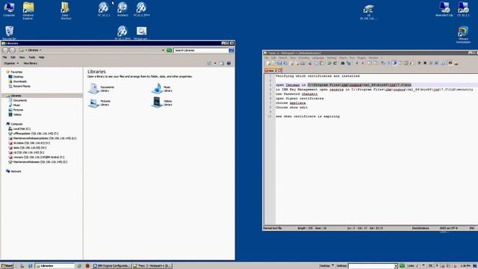
Task: Click the Explorer change view icon
Action: click(x=209, y=63)
